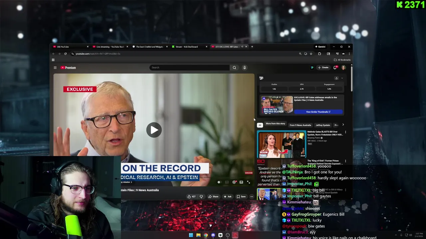Mute the Bill Gates tab audio icon
Viewport: 426px width, 239px height.
tap(242, 47)
